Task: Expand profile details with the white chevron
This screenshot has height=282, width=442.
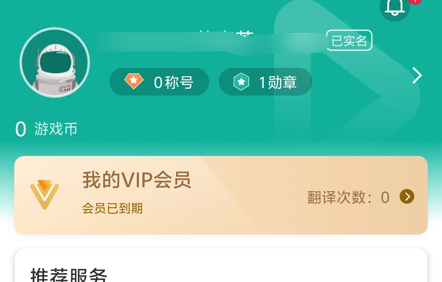Action: 417,76
